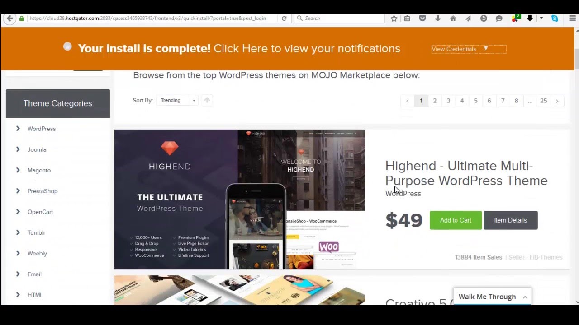Click the paper plane send icon

click(x=468, y=19)
